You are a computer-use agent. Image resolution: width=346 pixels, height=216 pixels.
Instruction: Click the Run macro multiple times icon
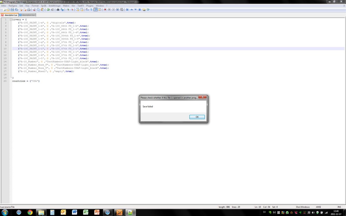118,10
